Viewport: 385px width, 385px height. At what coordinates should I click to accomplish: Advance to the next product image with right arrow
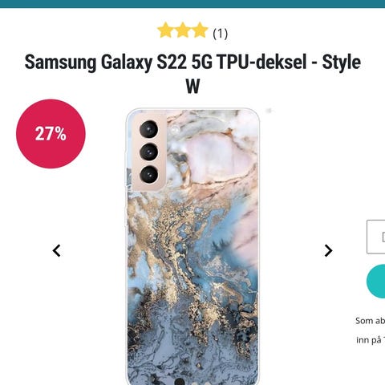point(328,251)
